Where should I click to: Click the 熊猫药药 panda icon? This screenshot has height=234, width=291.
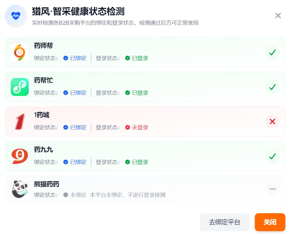coord(20,189)
